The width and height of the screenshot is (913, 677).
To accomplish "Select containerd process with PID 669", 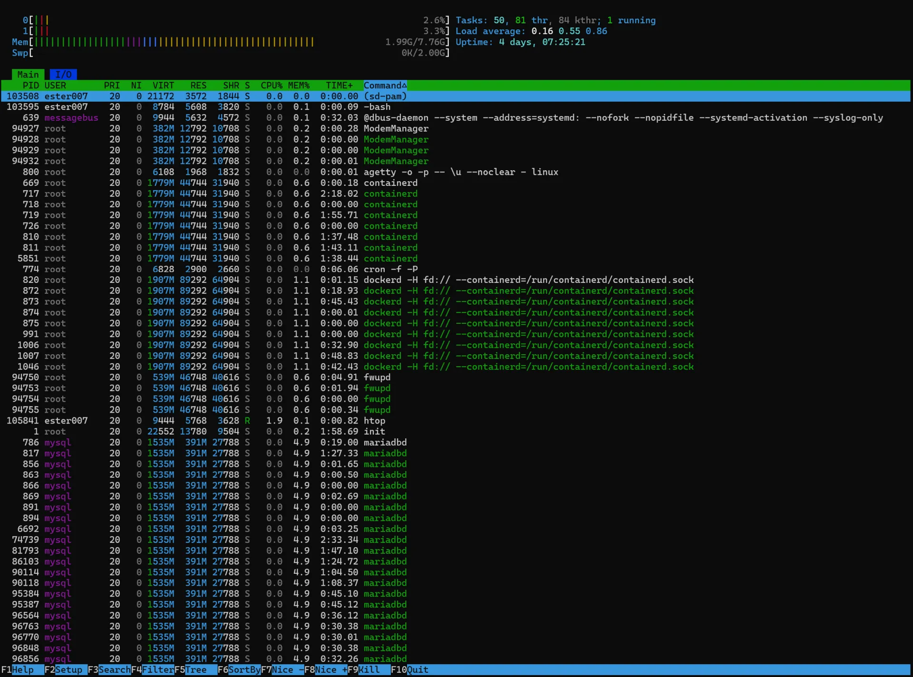I will click(456, 183).
